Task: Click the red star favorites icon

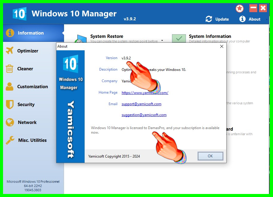Action: click(240, 8)
